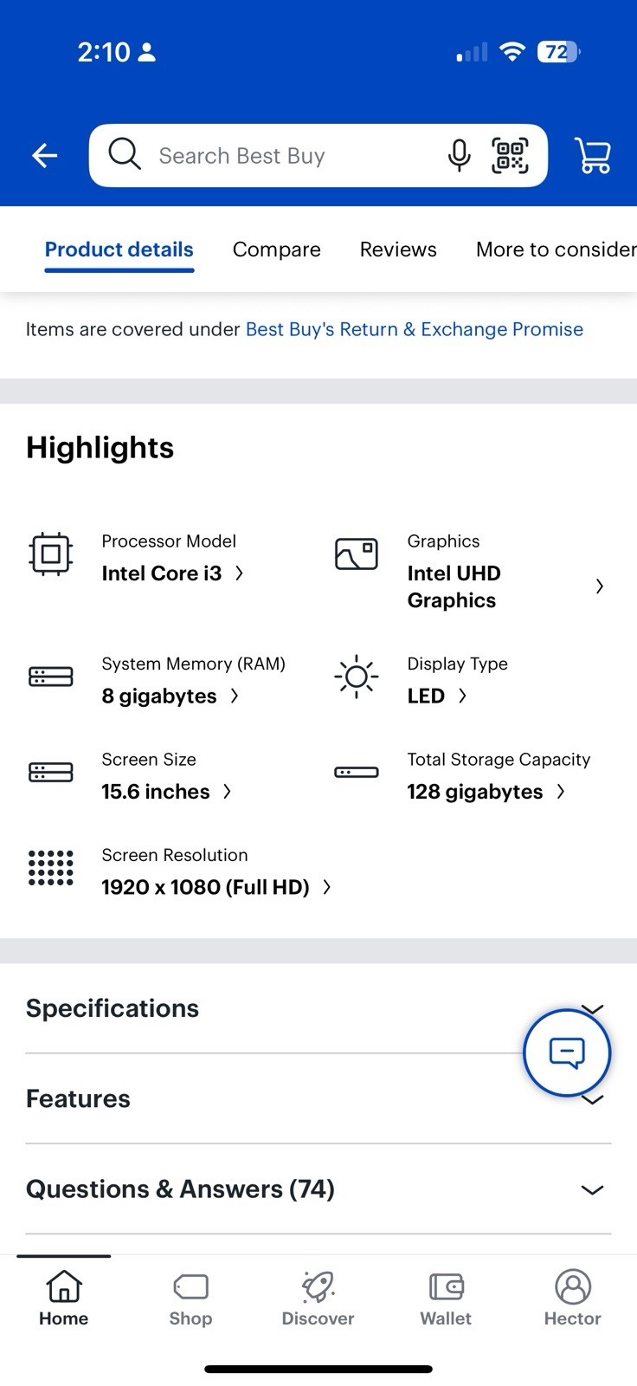View Intel Core i3 processor details
This screenshot has width=637, height=1386.
(172, 573)
